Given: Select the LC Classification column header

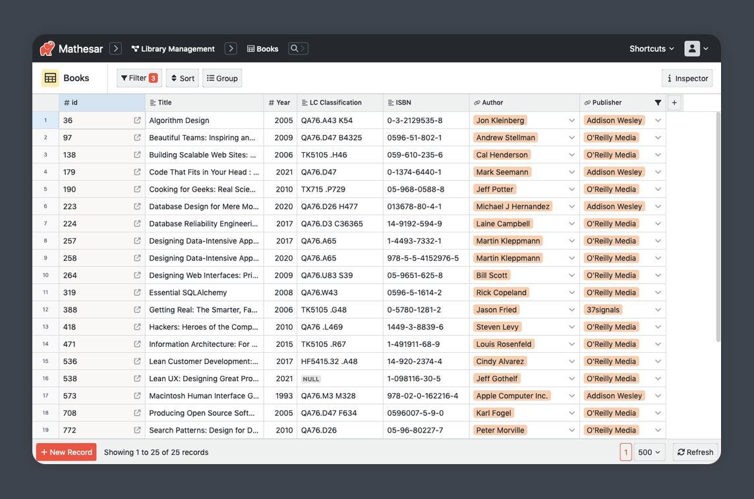Looking at the screenshot, I should point(340,103).
